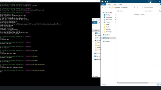This screenshot has width=161, height=90.
Task: Unpin Pictures using its pin icon
Action: pos(115,22)
